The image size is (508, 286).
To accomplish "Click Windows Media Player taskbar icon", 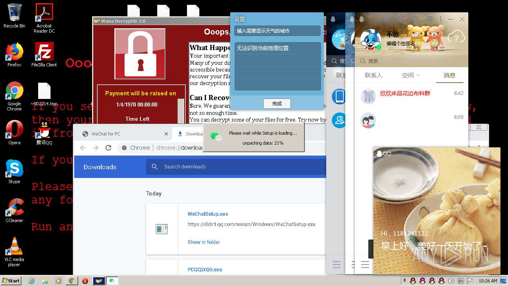I will tap(58, 281).
